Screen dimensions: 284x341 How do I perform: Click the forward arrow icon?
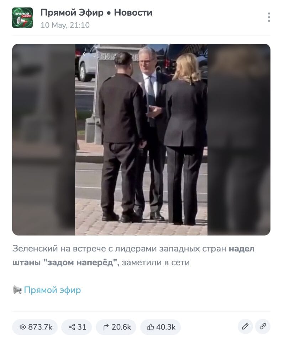(106, 327)
